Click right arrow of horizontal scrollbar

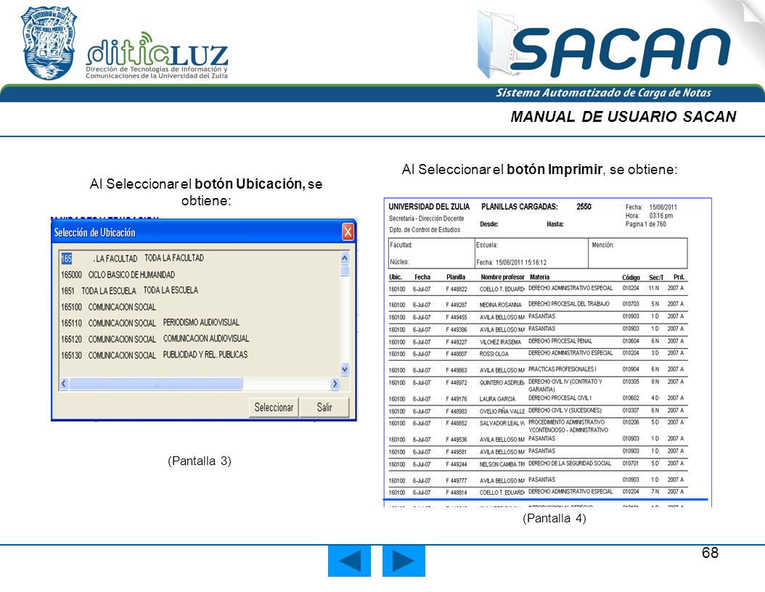(x=335, y=385)
